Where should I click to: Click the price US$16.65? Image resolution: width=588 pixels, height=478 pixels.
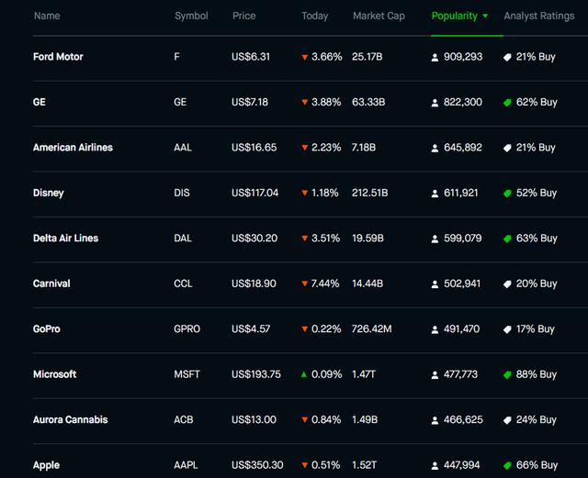point(254,148)
